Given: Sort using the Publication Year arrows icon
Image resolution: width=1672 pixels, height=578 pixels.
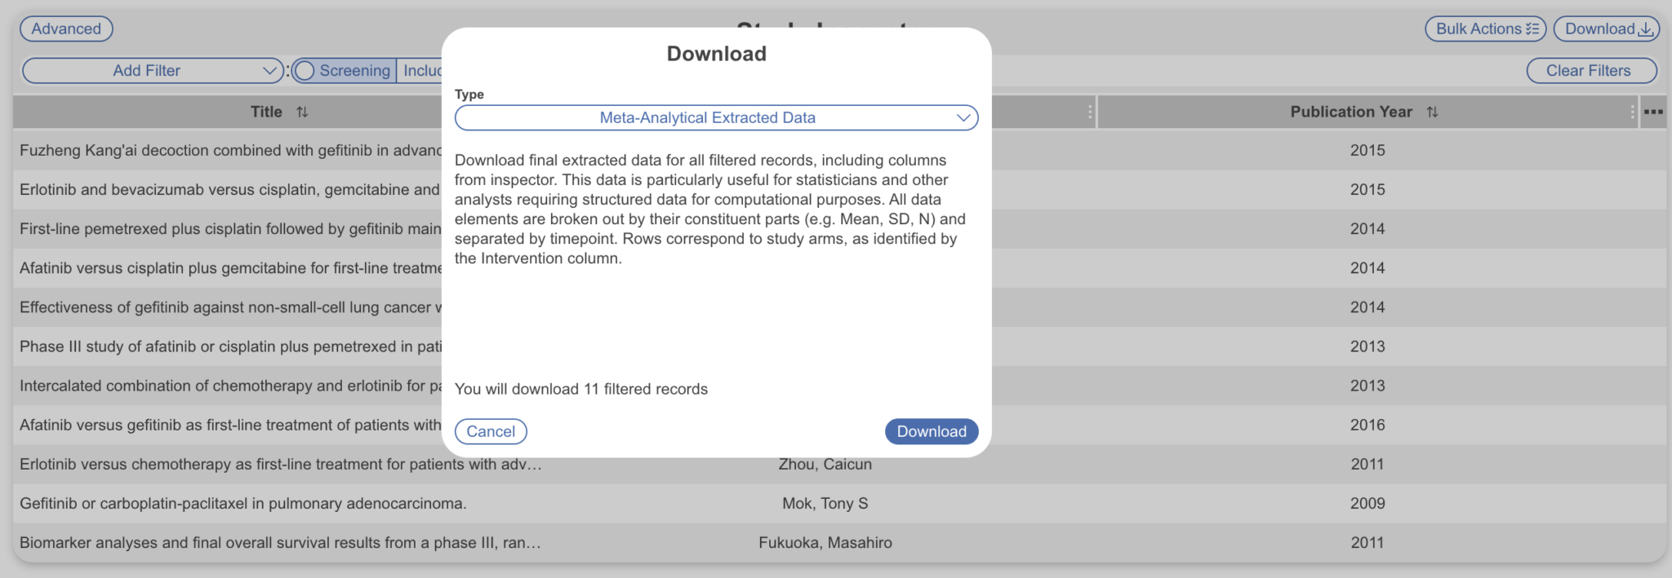Looking at the screenshot, I should click(x=1434, y=112).
